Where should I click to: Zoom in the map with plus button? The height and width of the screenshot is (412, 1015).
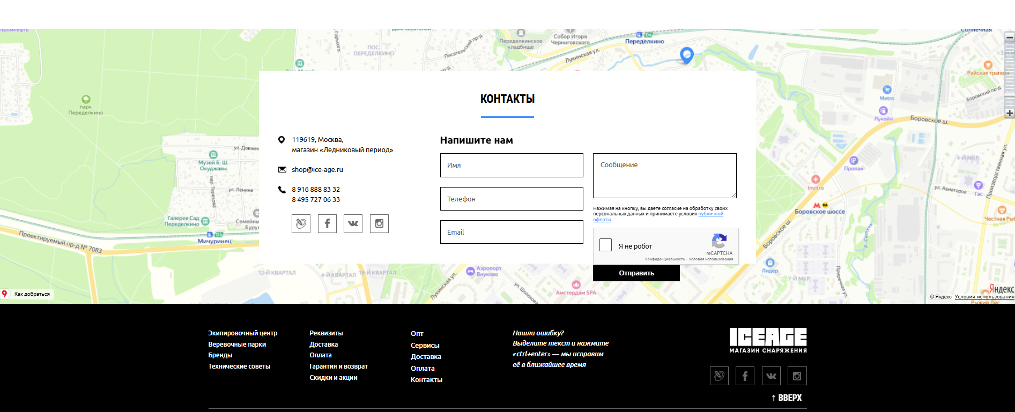(x=1009, y=113)
